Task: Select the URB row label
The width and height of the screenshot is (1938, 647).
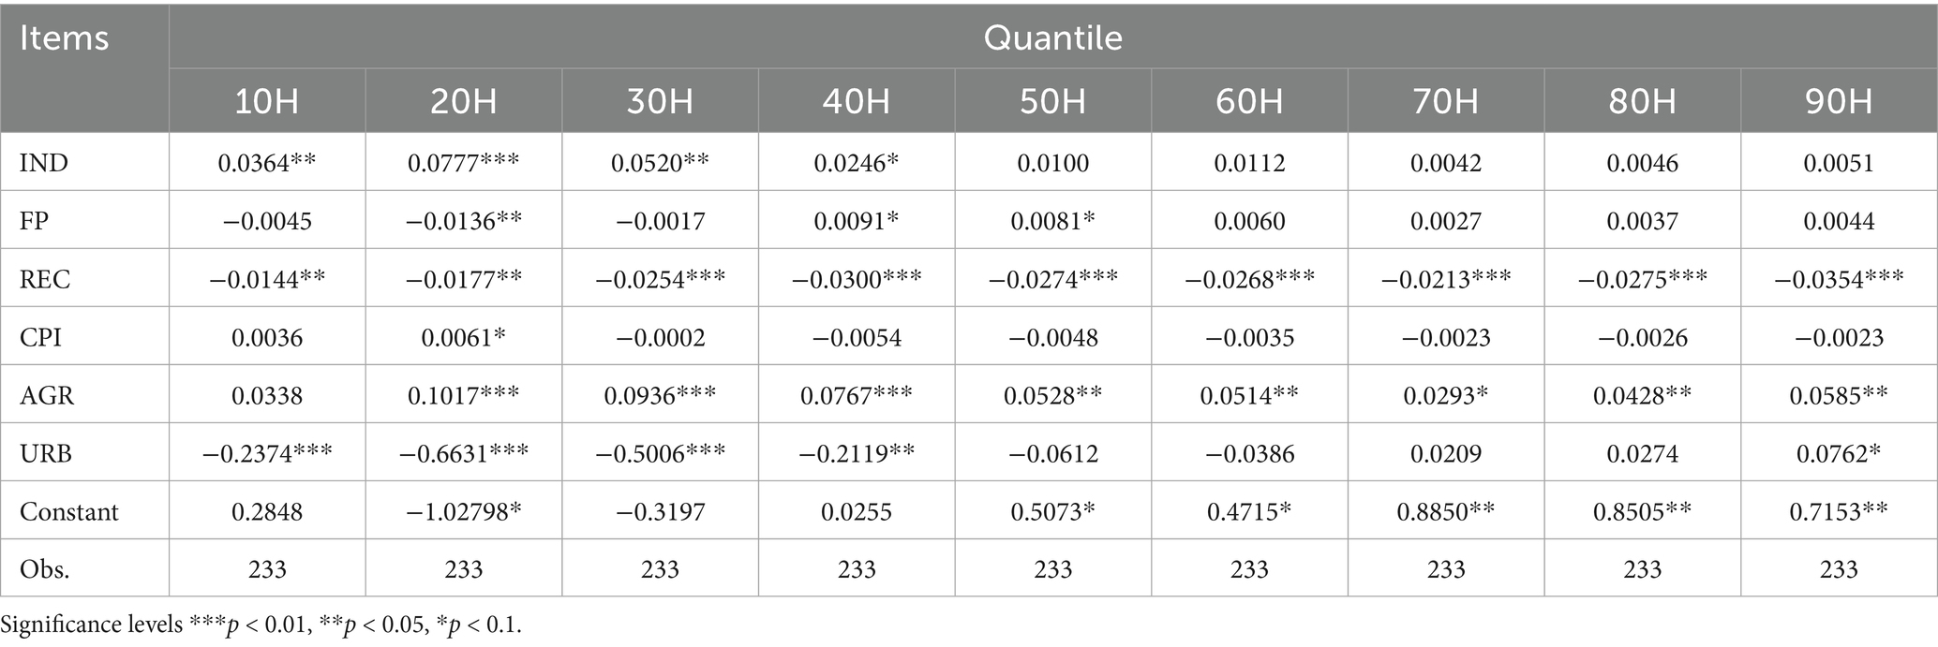Action: pos(46,453)
